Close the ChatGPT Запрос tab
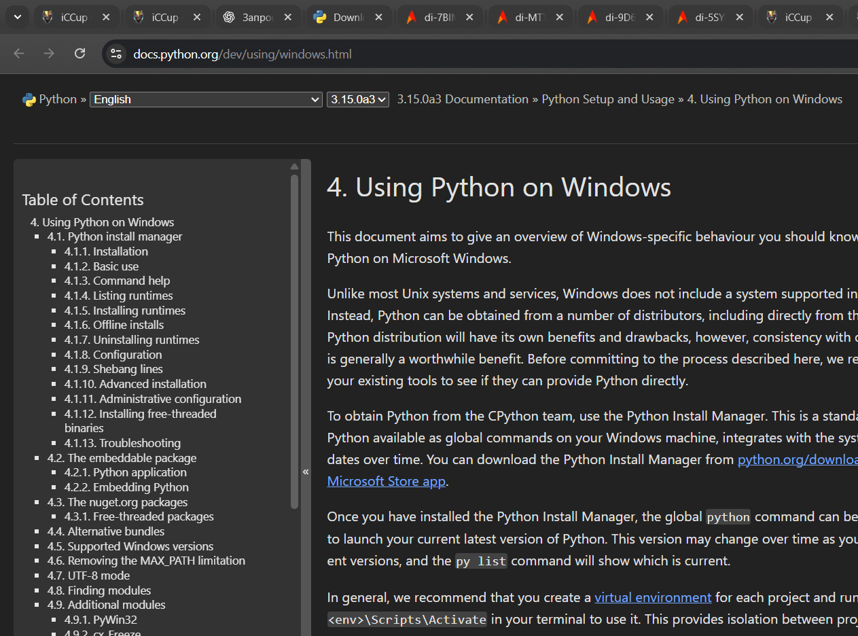The width and height of the screenshot is (858, 636). [287, 18]
